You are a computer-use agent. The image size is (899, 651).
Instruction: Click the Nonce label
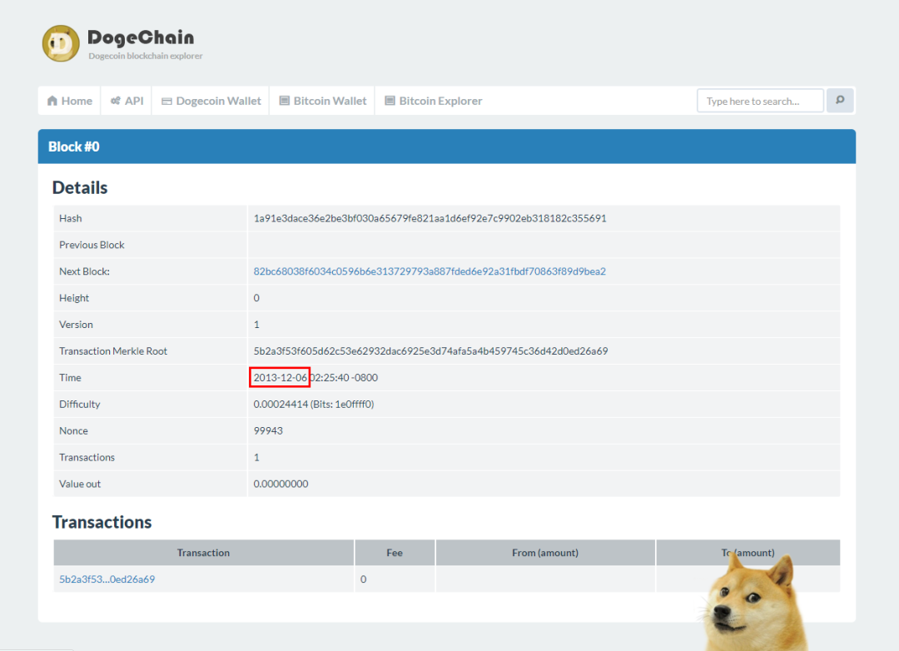tap(73, 430)
